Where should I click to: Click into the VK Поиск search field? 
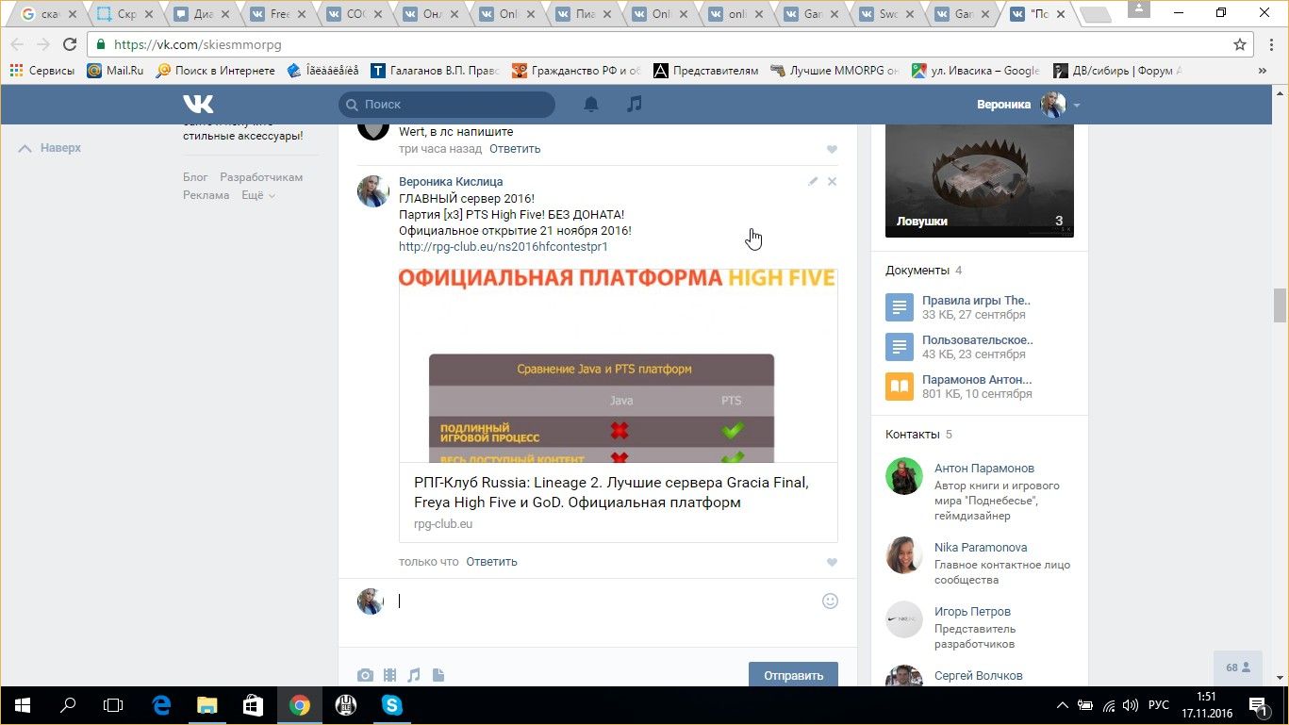pyautogui.click(x=447, y=105)
